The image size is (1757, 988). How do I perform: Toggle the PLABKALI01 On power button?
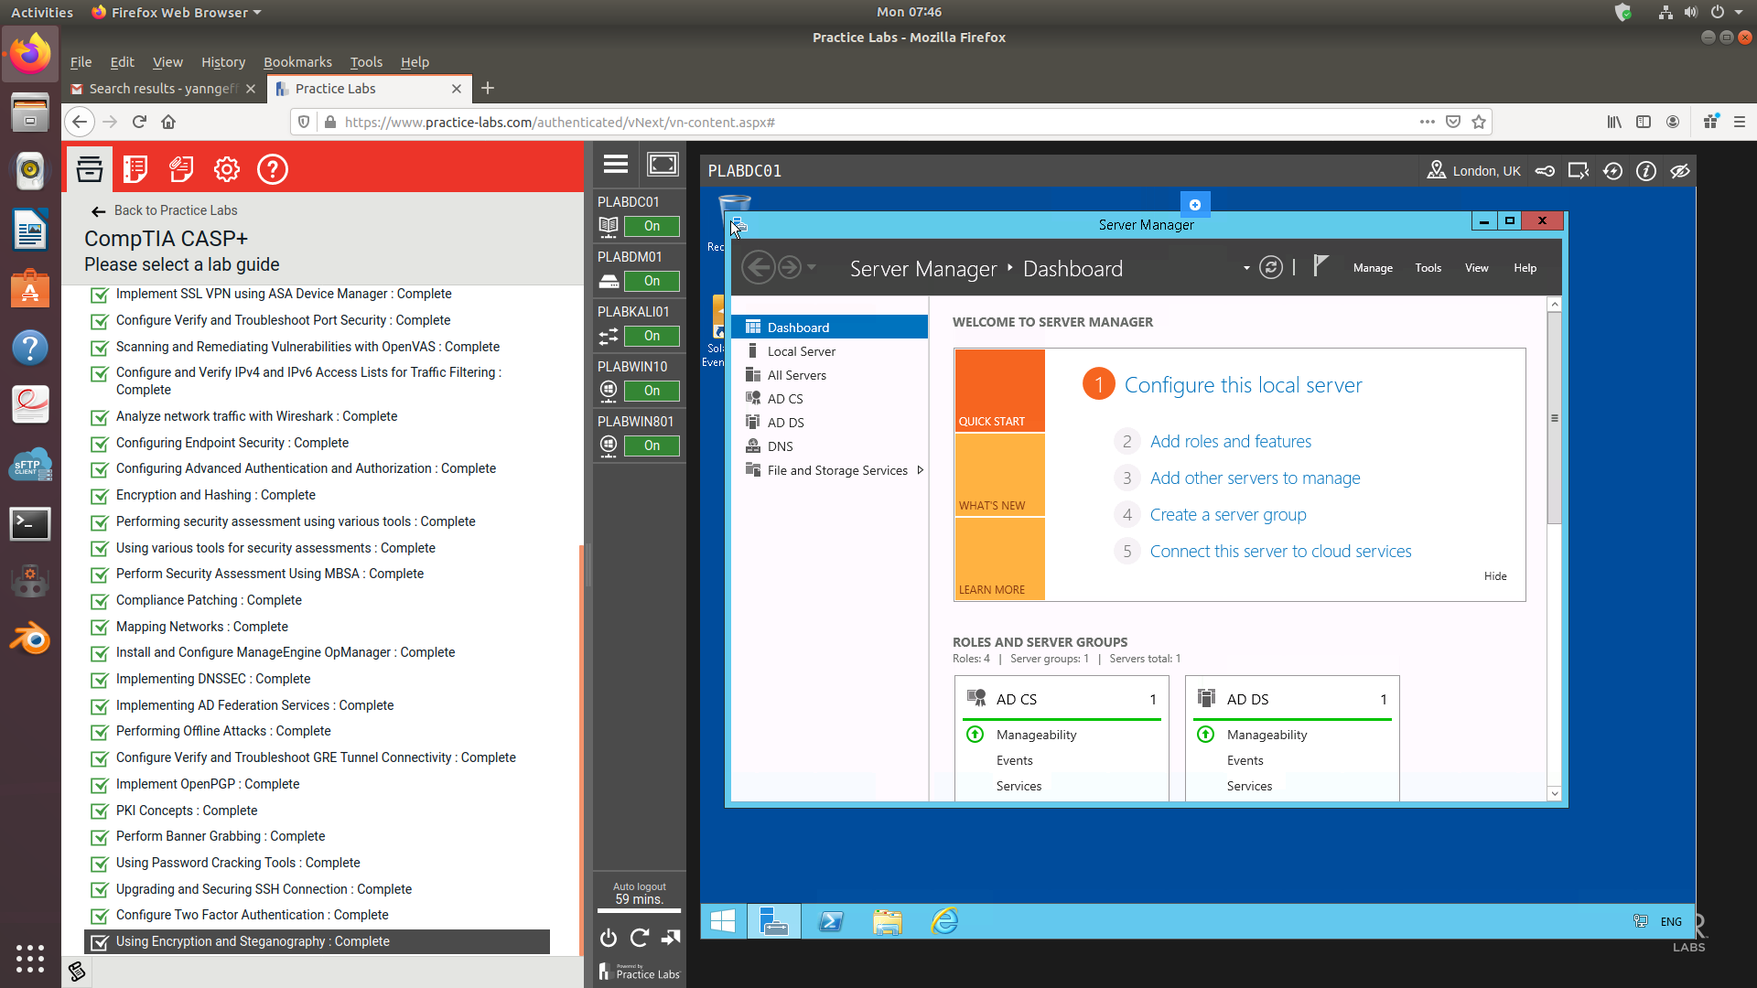(x=652, y=336)
